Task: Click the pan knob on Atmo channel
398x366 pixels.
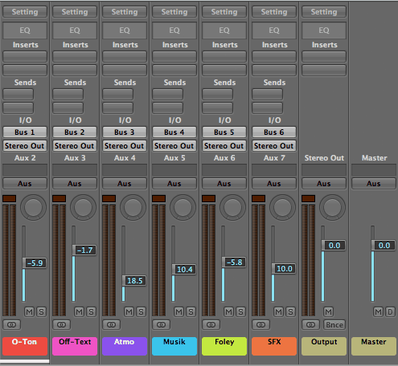Action: (133, 207)
